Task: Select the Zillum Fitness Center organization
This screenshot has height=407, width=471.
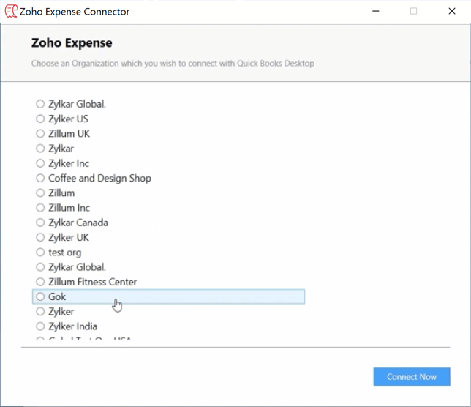Action: [x=41, y=282]
